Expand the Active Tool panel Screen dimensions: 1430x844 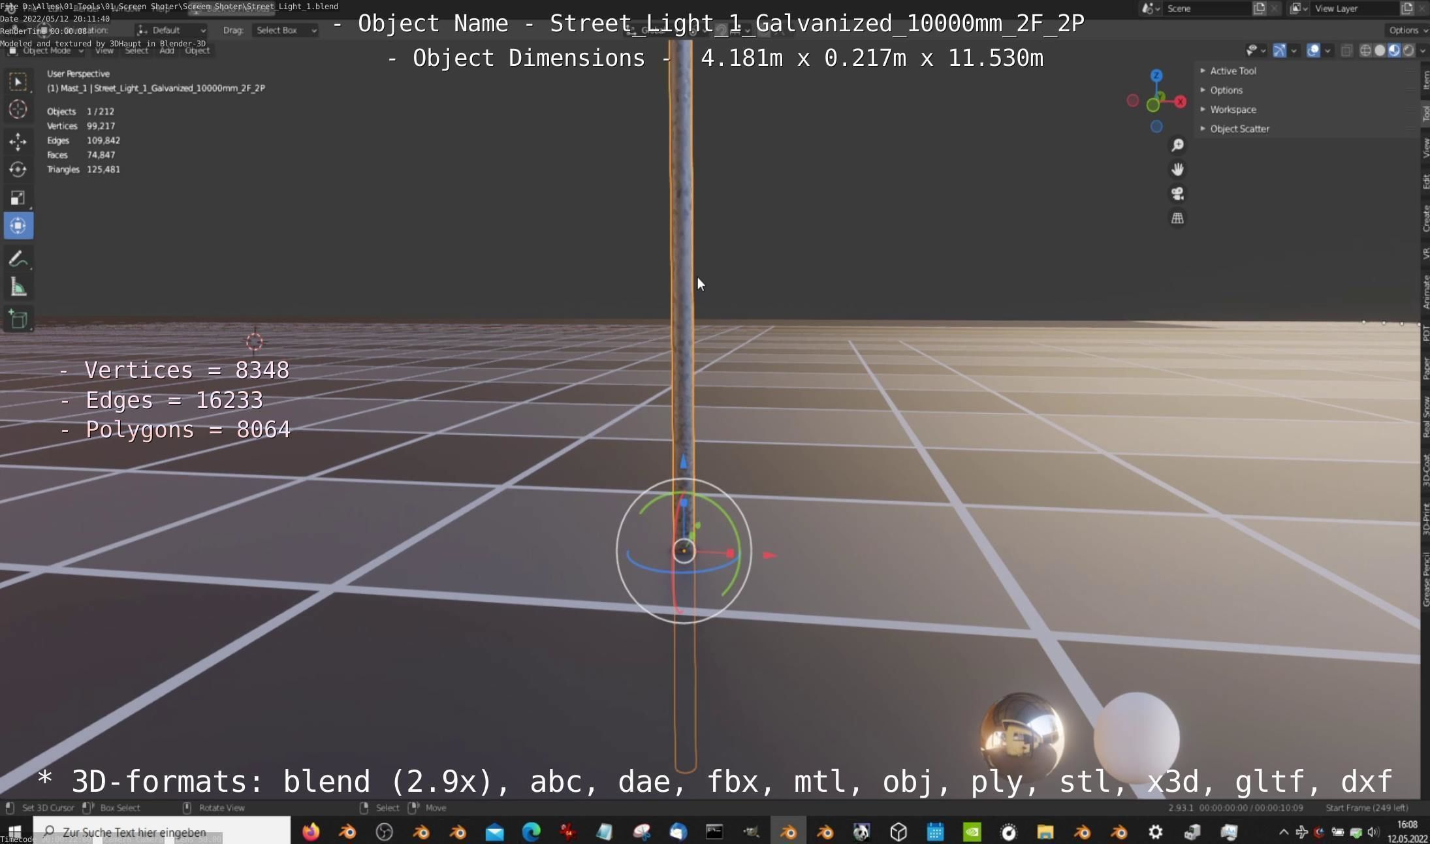[x=1232, y=71]
